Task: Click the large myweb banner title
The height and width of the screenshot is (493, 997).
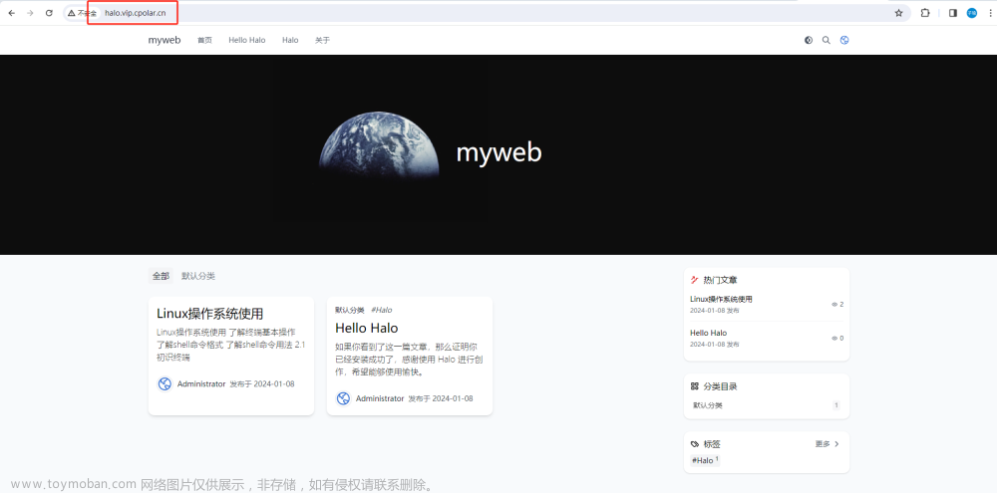Action: (x=499, y=152)
